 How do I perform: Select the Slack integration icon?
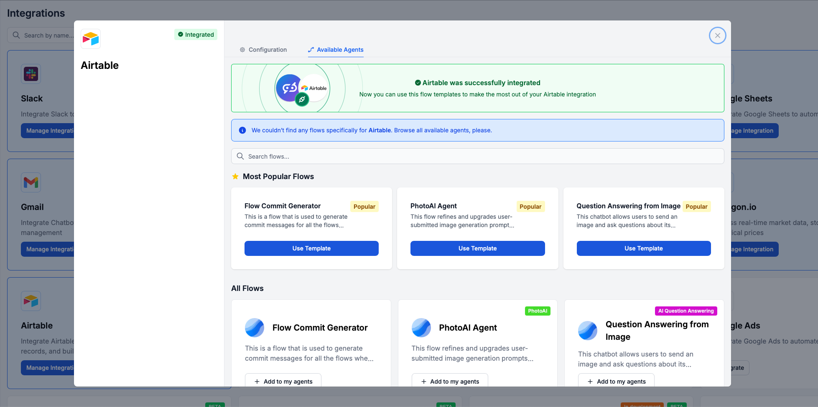[31, 74]
